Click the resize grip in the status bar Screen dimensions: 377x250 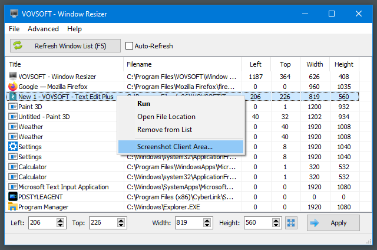coord(369,241)
